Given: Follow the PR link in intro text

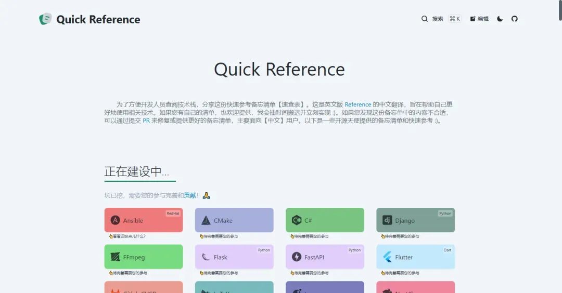Looking at the screenshot, I should (x=146, y=121).
